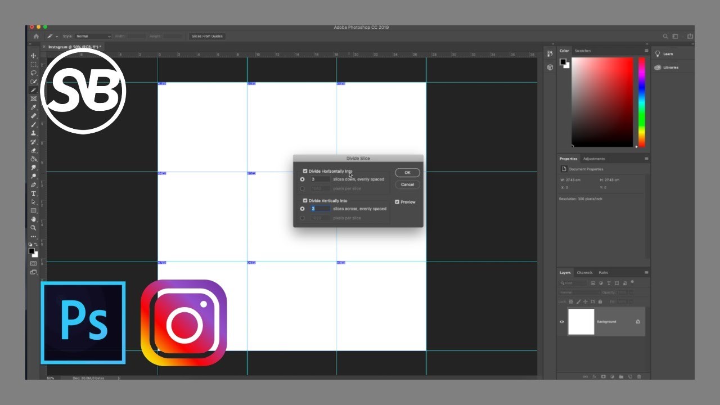720x405 pixels.
Task: Click the foreground color swatch in toolbar
Action: tap(32, 251)
